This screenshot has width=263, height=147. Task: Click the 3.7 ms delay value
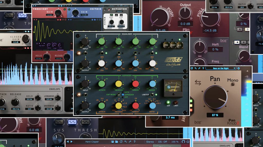[x=170, y=117]
